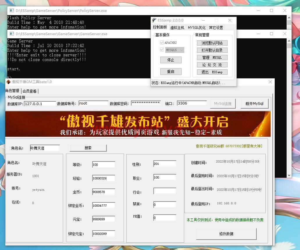Open the 其它设置 tab in ESSamp
The width and height of the screenshot is (300, 250).
pos(216,28)
